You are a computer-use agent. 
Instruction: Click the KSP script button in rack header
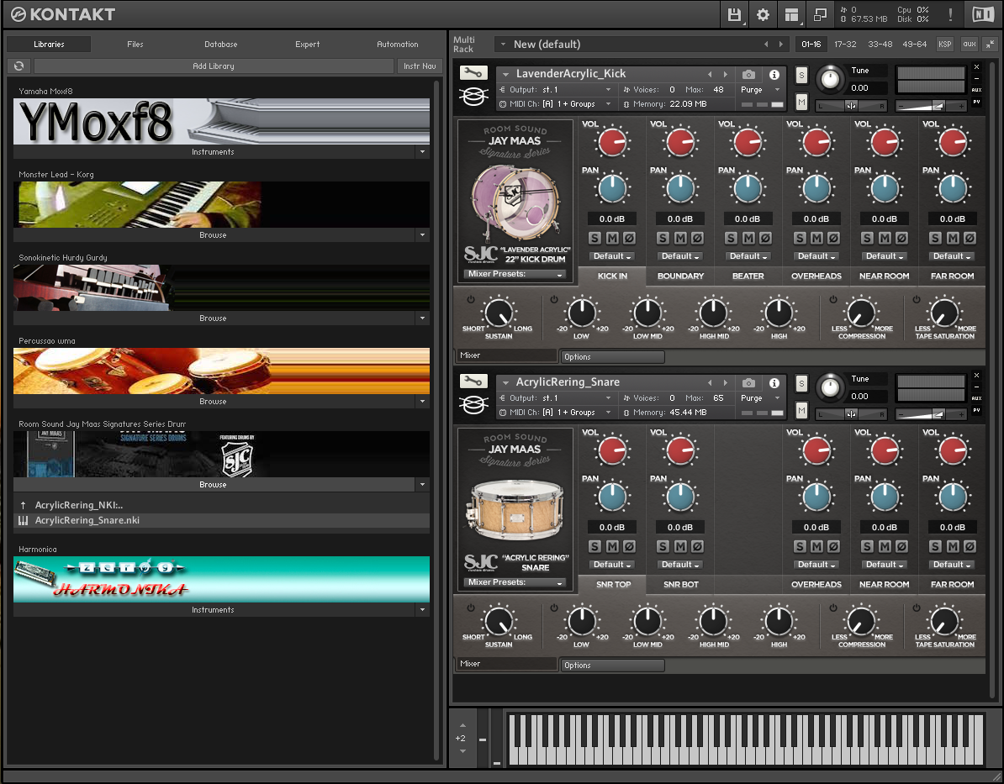click(944, 45)
